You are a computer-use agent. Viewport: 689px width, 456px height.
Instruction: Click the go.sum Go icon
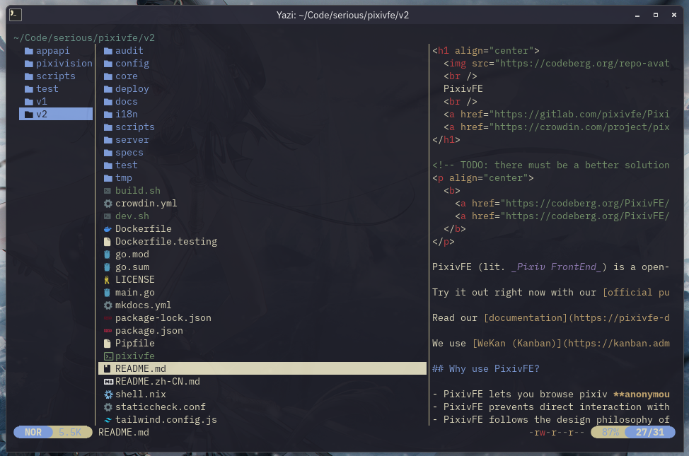coord(107,267)
